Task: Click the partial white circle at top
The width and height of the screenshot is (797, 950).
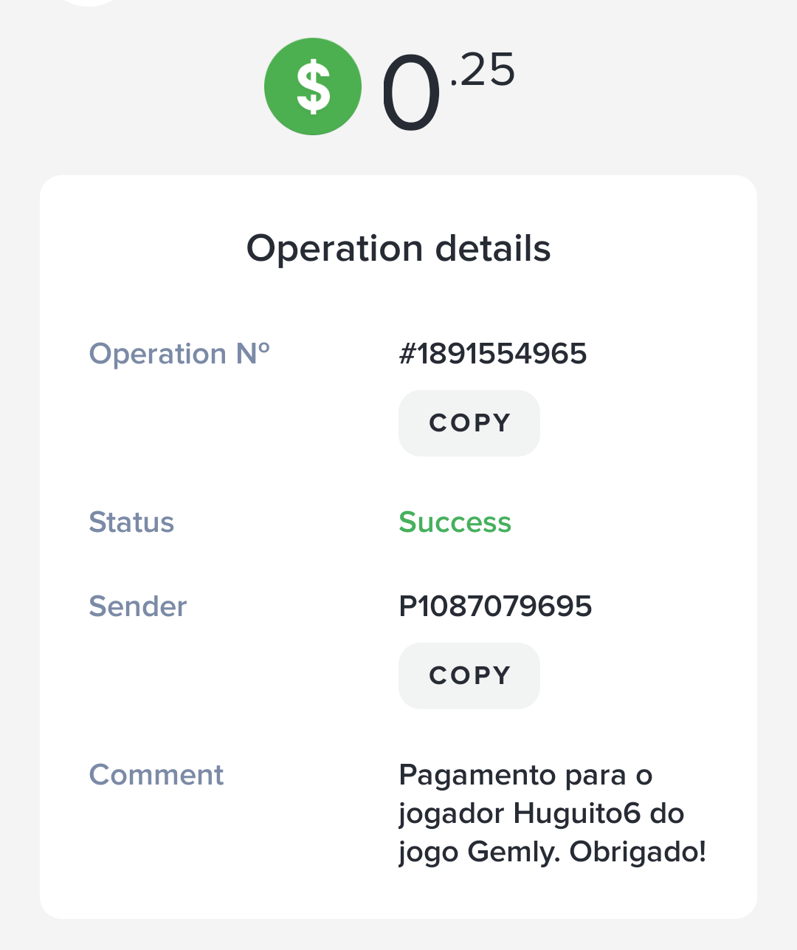Action: pyautogui.click(x=89, y=2)
